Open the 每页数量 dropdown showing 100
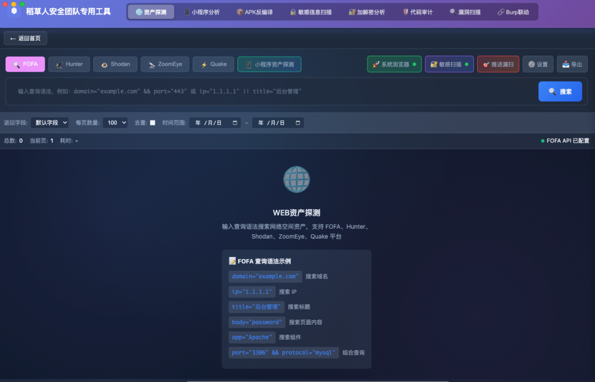Image resolution: width=595 pixels, height=382 pixels. coord(115,123)
